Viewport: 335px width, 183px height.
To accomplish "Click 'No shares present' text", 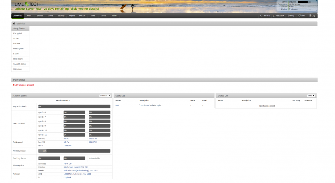I will coord(267,106).
